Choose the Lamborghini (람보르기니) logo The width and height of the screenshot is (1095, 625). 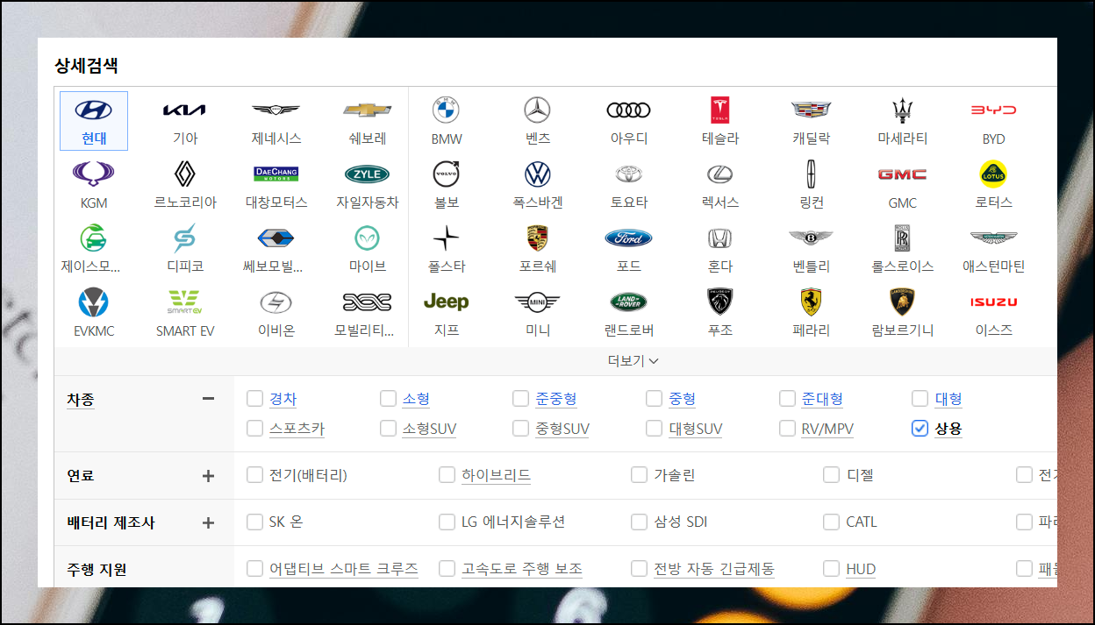click(903, 302)
